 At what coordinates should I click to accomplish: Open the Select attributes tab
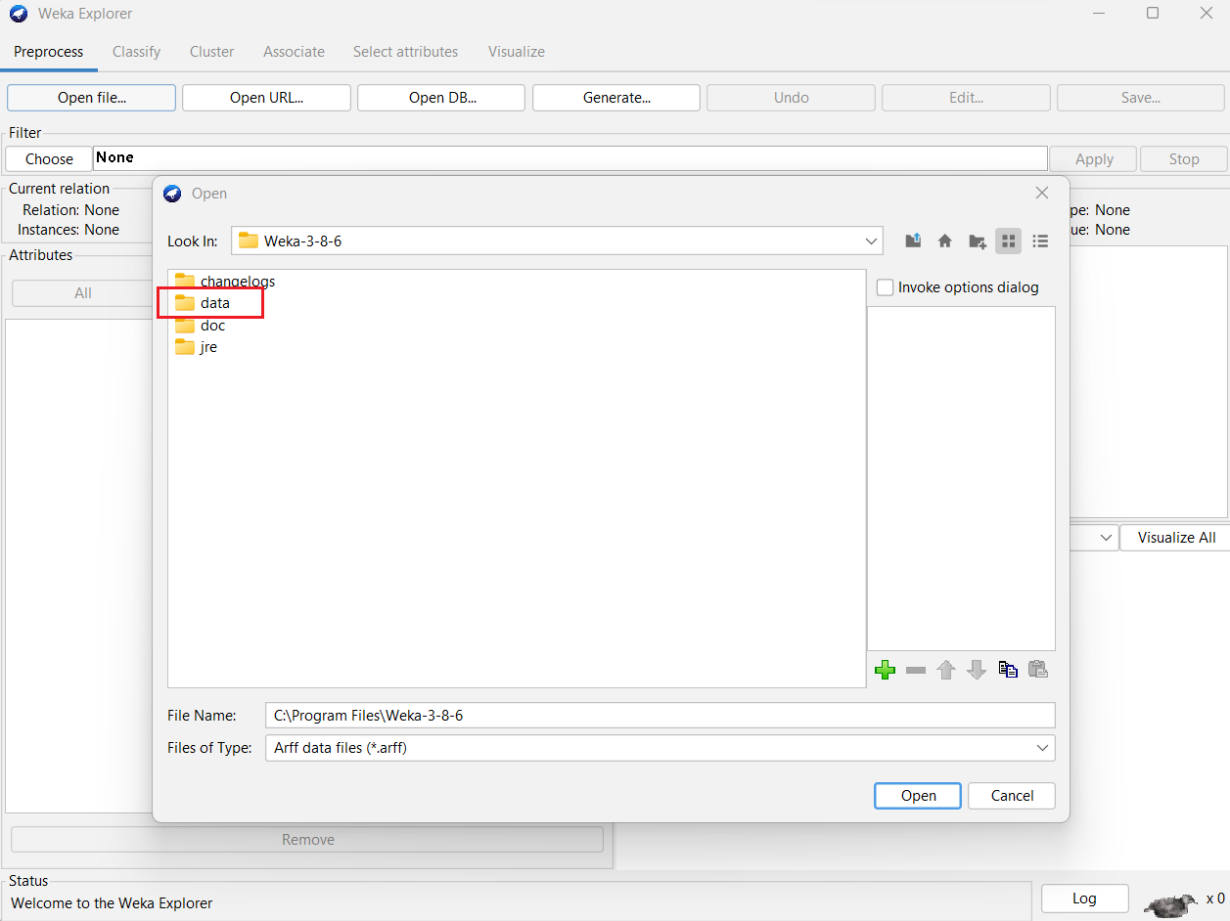tap(406, 52)
